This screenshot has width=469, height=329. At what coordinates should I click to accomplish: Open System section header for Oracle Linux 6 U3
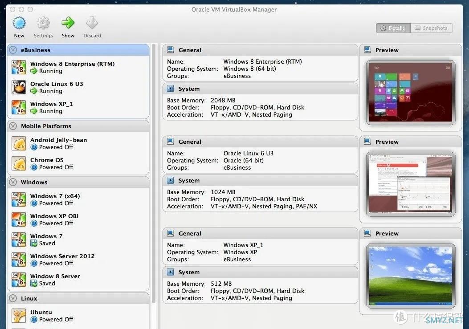click(x=260, y=181)
